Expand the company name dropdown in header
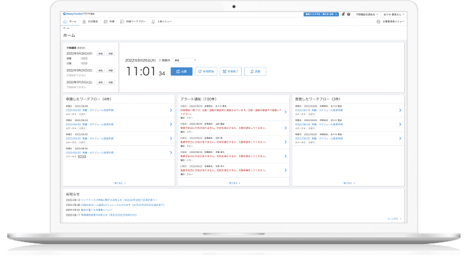 [370, 14]
